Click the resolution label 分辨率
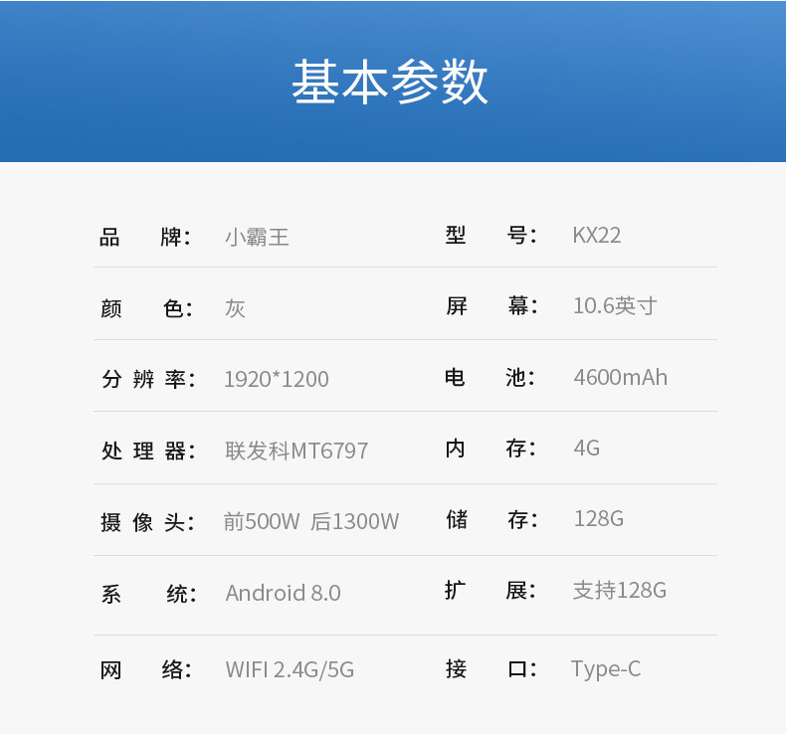786x734 pixels. click(148, 379)
